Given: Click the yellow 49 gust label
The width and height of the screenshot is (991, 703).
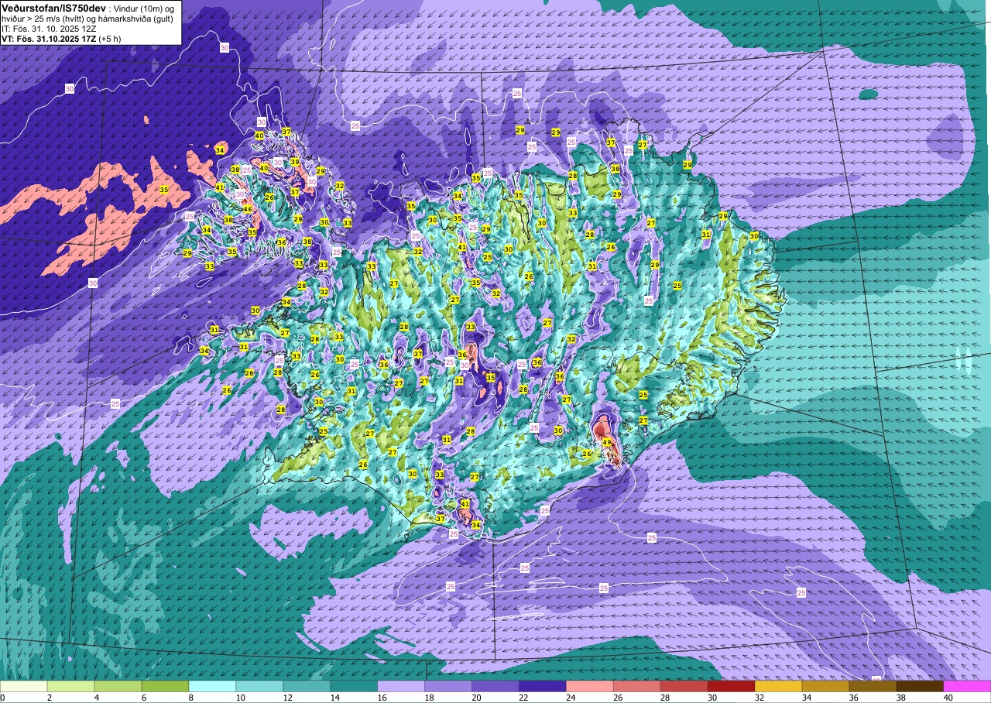Looking at the screenshot, I should pos(607,442).
